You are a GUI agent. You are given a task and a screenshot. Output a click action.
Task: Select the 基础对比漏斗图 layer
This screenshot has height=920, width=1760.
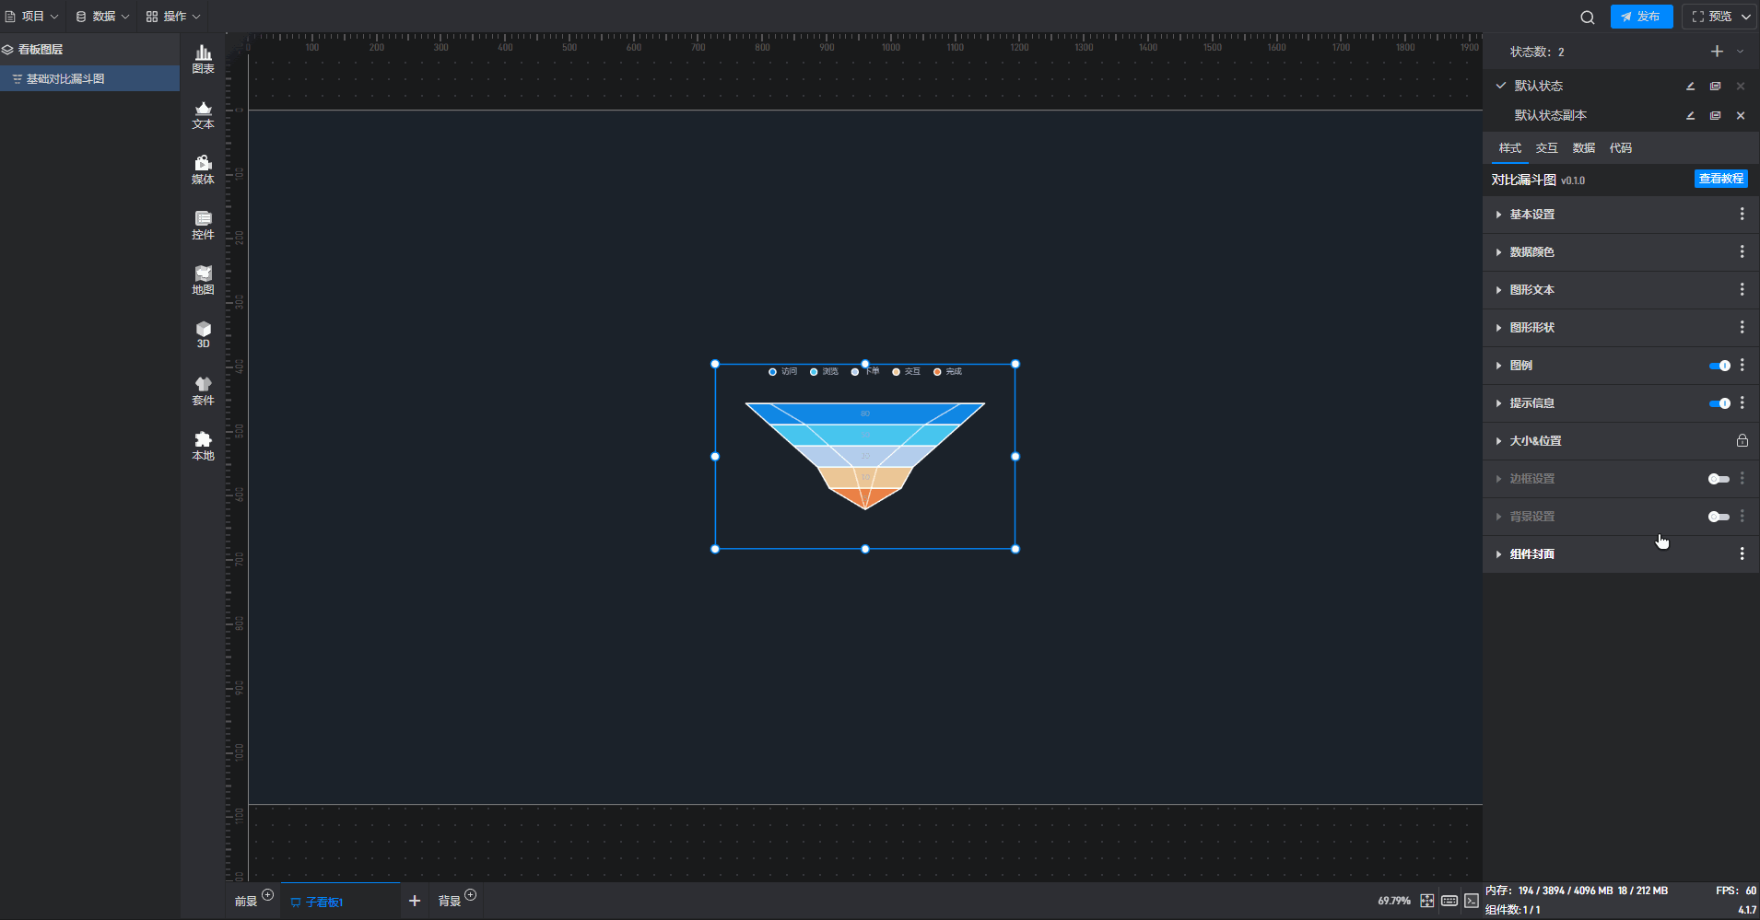click(x=65, y=79)
